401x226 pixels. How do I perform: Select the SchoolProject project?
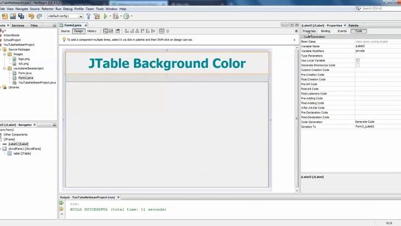tap(12, 40)
